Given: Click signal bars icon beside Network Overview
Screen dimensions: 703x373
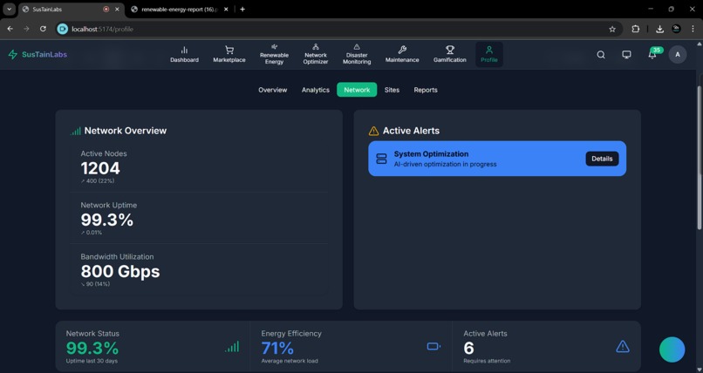Looking at the screenshot, I should point(76,131).
